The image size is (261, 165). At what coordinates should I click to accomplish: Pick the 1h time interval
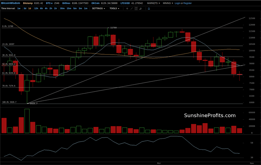[55, 8]
